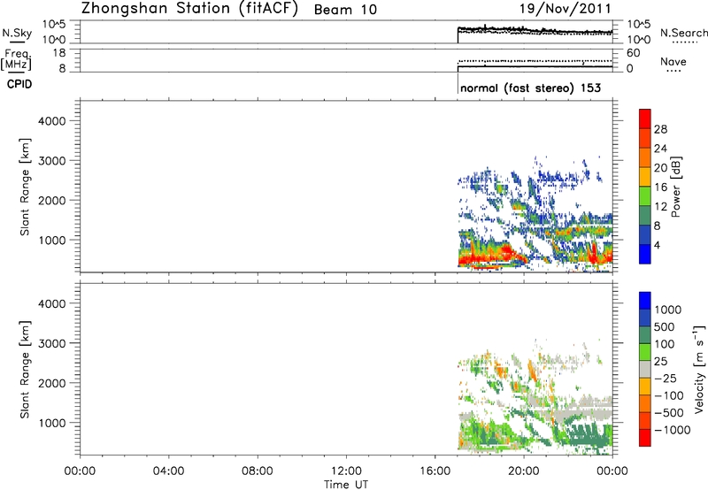Click the "Slant Range [km]" label of velocity panel
708x490 pixels.
(x=25, y=370)
